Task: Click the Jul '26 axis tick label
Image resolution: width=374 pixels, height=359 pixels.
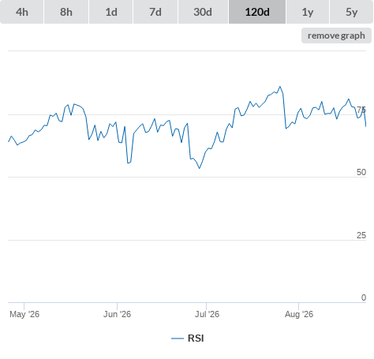Action: [207, 314]
